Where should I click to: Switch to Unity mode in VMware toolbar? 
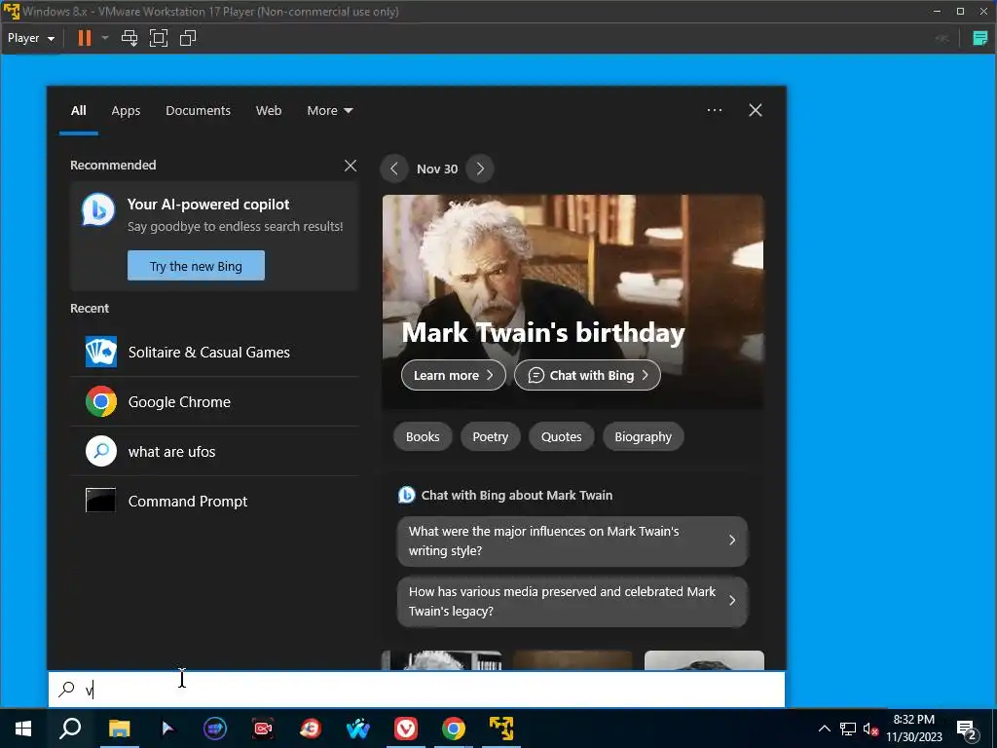[x=188, y=38]
